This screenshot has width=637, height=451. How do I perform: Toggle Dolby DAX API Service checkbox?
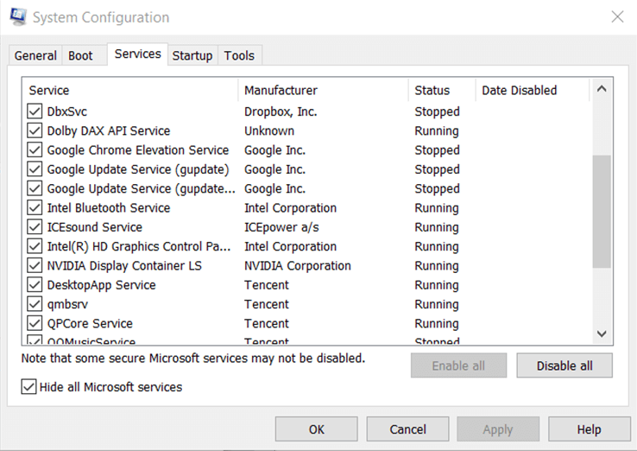point(35,130)
